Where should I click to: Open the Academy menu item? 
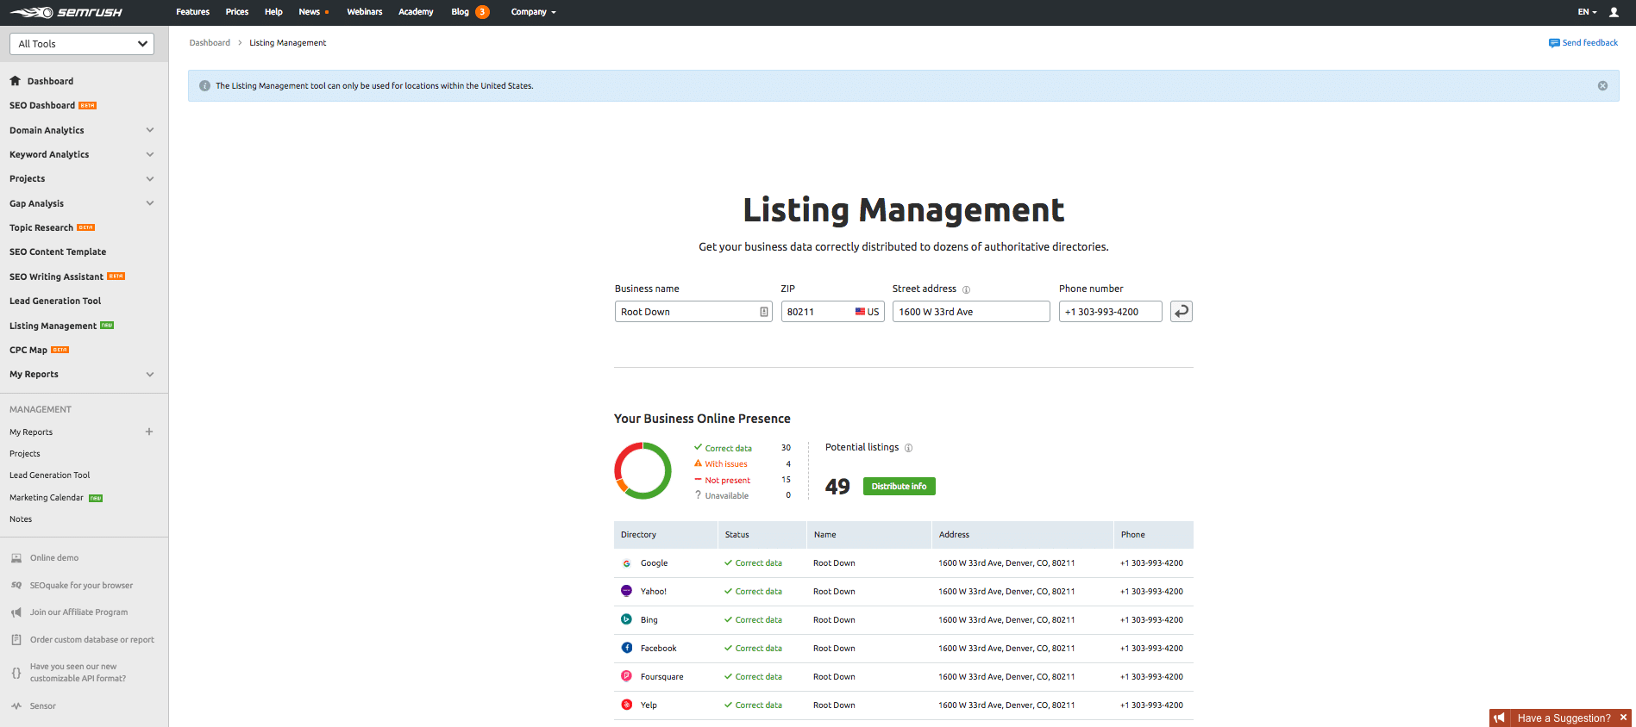point(416,12)
